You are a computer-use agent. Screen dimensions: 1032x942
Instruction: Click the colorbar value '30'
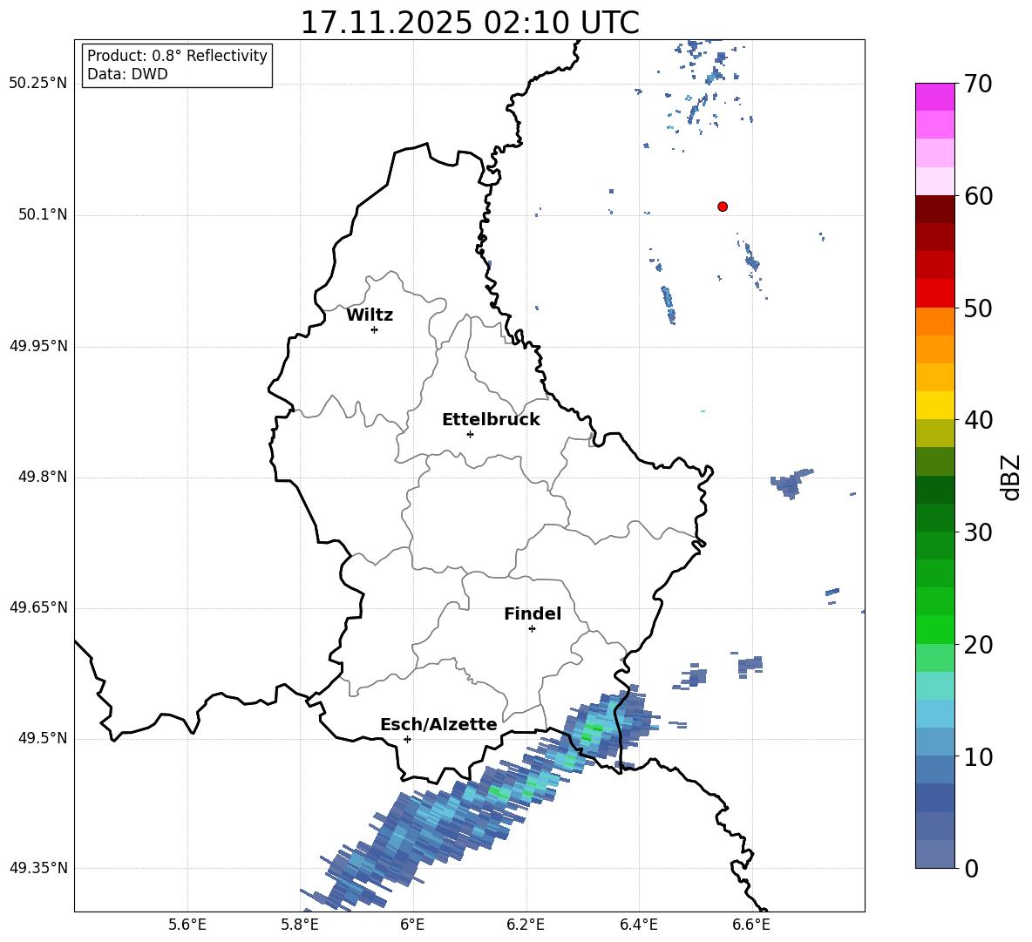coord(978,532)
